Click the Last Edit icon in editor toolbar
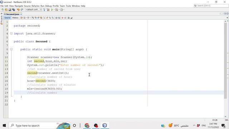Image resolution: width=229 pixels, height=129 pixels. (21, 18)
